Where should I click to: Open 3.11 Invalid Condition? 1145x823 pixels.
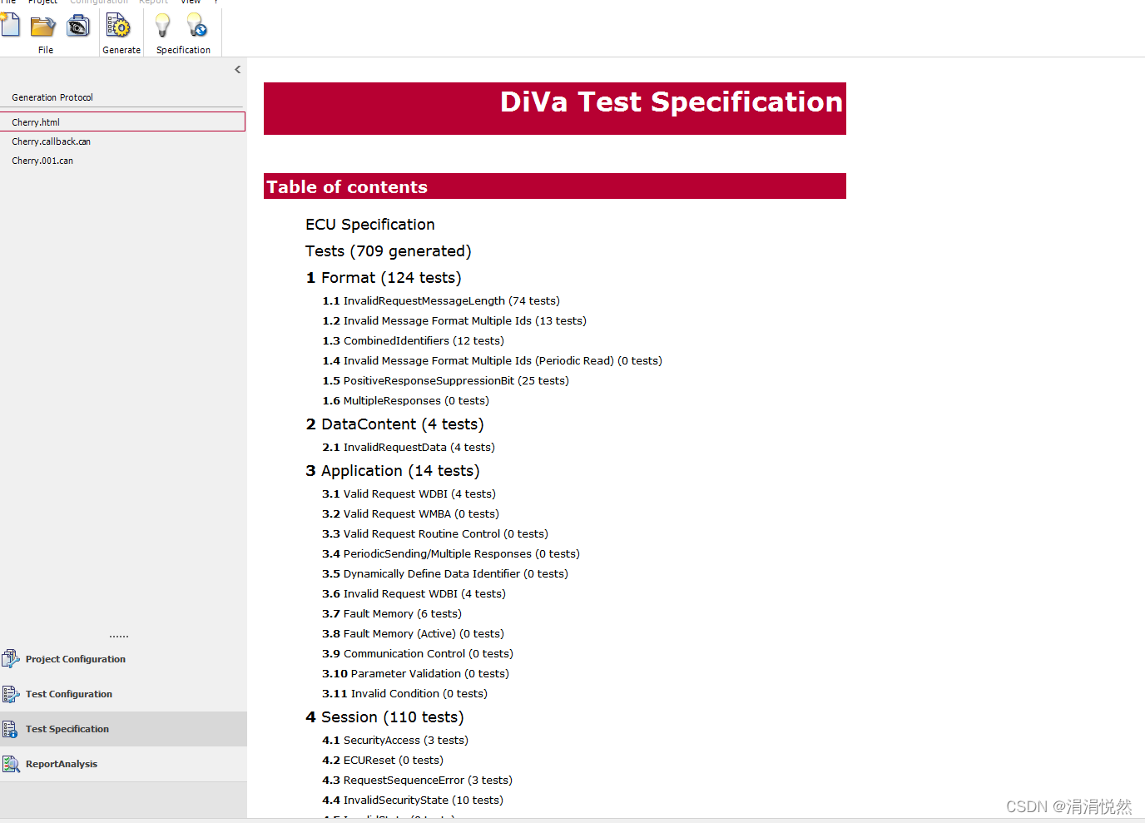point(405,694)
